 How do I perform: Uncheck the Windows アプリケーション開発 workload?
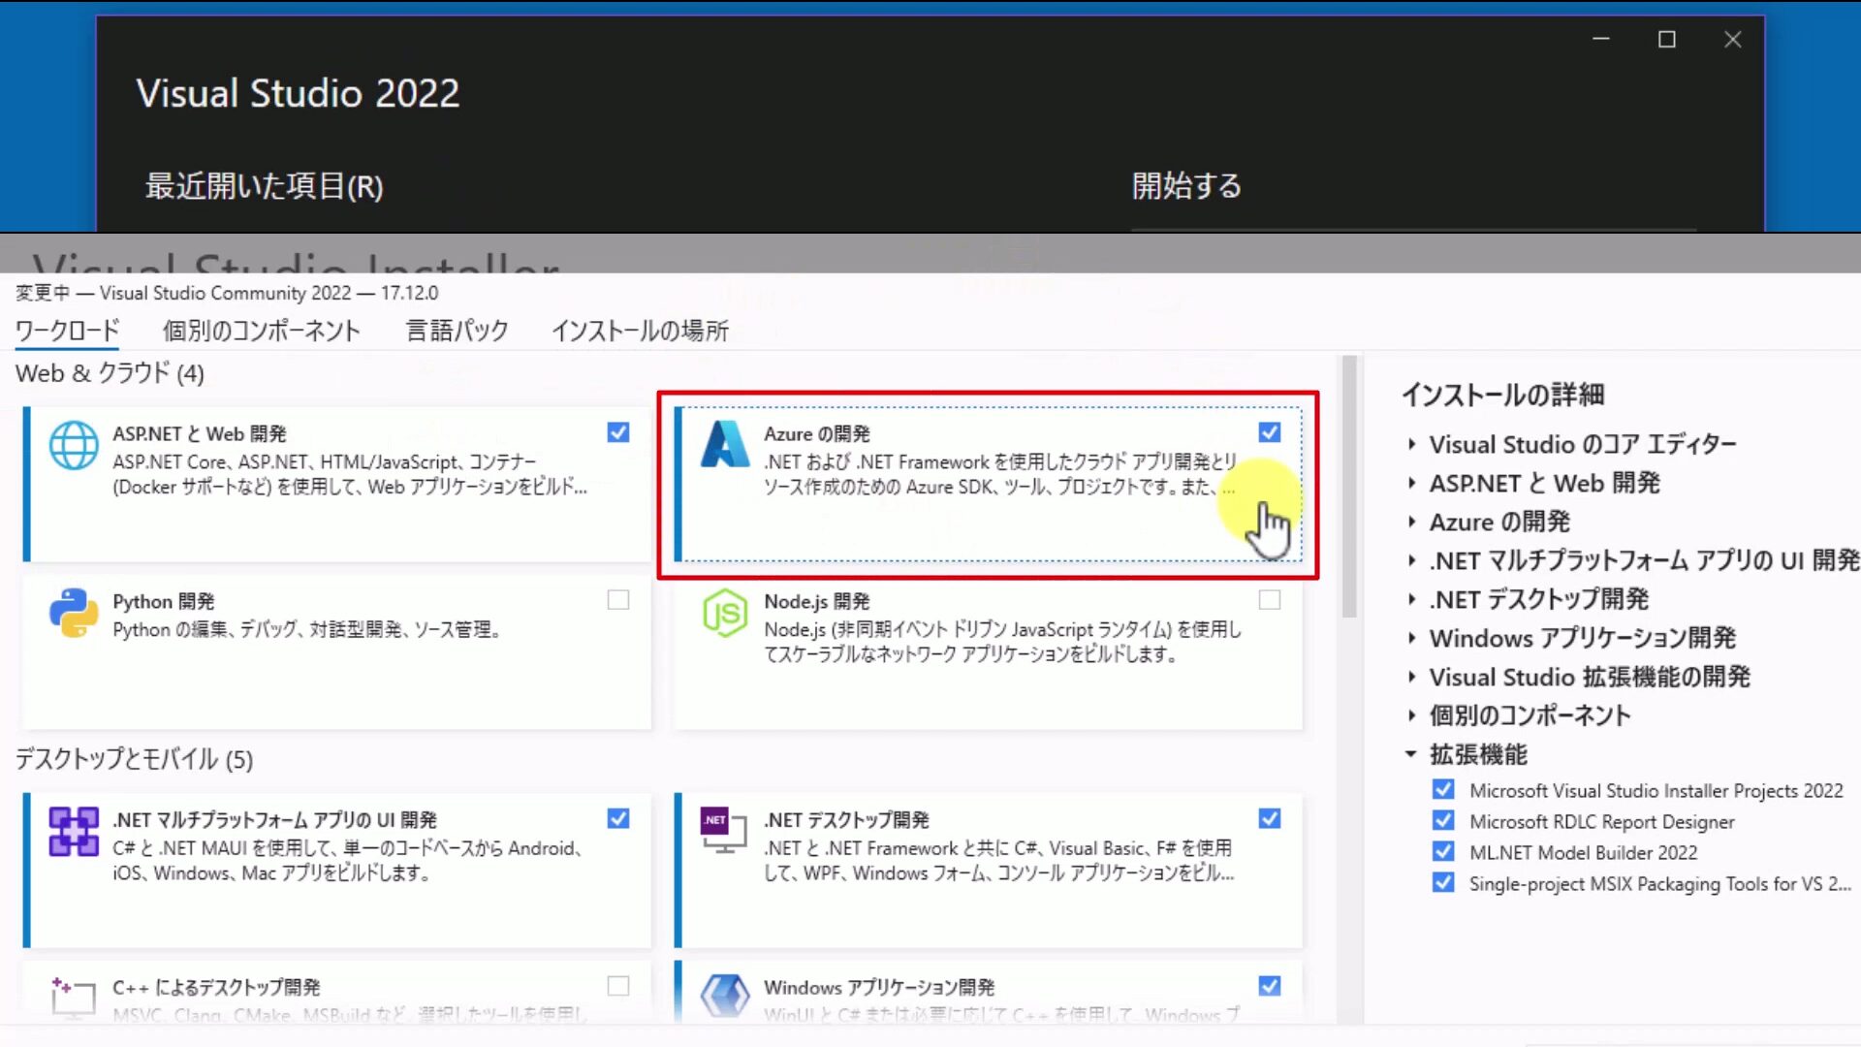[x=1270, y=986]
